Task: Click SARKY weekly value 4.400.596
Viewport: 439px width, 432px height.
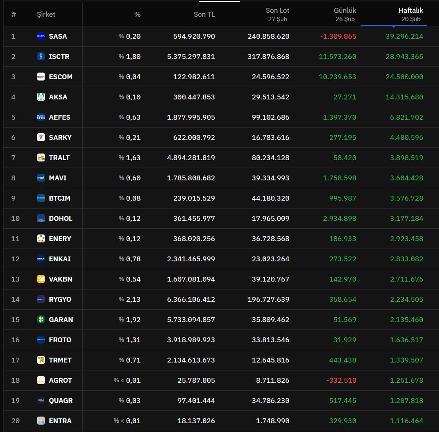Action: 406,138
